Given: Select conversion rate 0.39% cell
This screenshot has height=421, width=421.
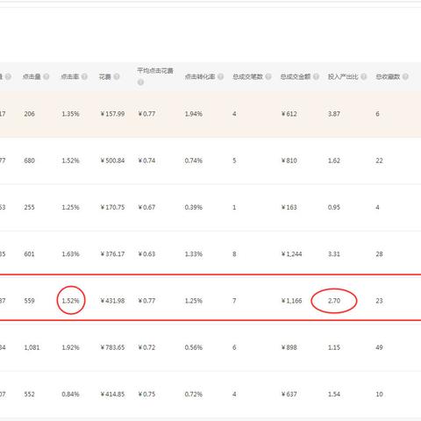Looking at the screenshot, I should (194, 207).
